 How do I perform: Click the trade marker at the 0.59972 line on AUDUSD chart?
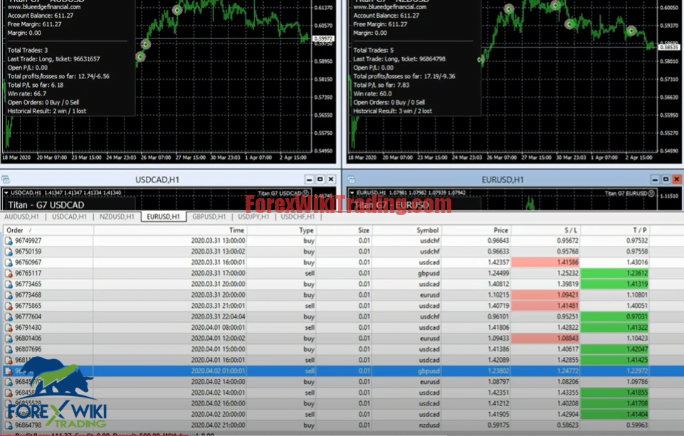[146, 44]
